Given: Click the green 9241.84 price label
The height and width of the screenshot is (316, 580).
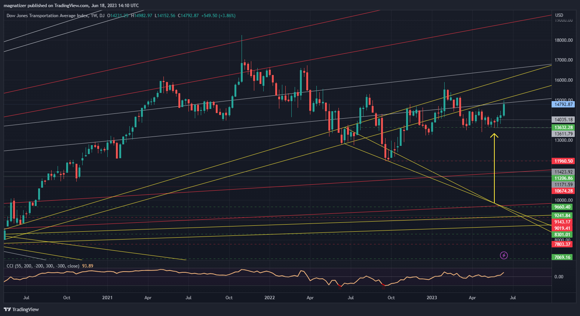Looking at the screenshot, I should click(x=562, y=216).
